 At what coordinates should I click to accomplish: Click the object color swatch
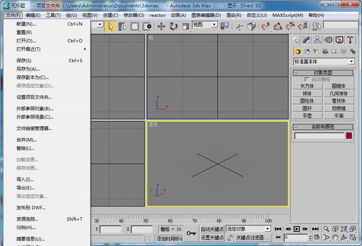click(x=349, y=136)
